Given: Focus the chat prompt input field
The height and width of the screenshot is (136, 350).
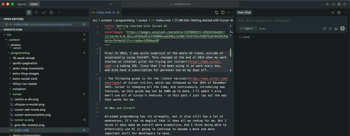Looking at the screenshot, I should (292, 21).
